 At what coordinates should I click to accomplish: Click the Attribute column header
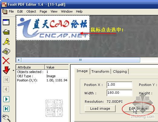pyautogui.click(x=30, y=67)
